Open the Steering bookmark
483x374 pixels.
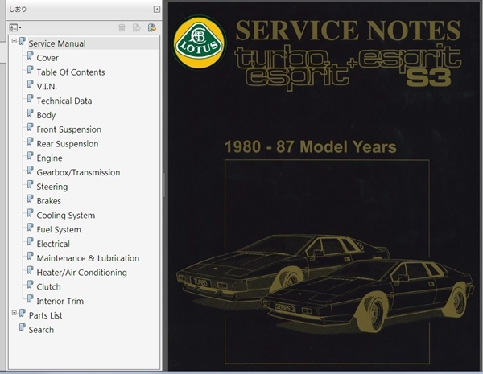[52, 187]
